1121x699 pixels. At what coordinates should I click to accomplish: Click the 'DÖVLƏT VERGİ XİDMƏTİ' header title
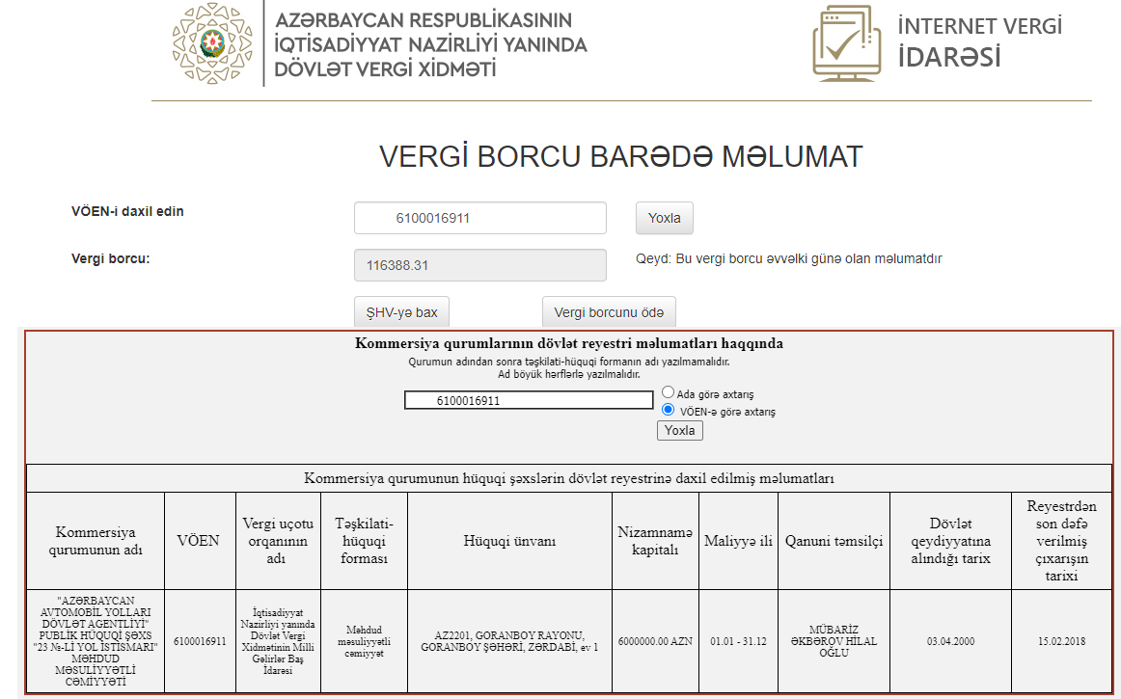point(385,69)
